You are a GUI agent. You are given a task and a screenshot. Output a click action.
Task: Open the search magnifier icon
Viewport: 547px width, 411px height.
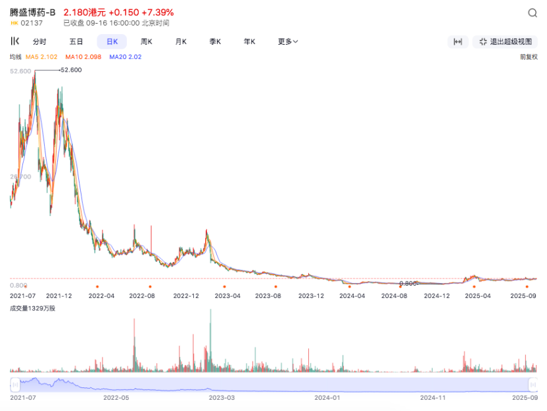coord(533,13)
